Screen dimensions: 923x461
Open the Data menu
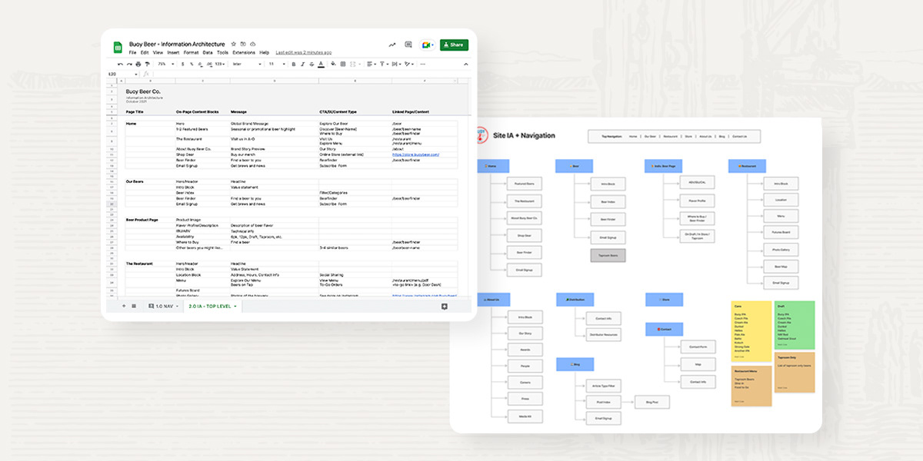coord(208,53)
